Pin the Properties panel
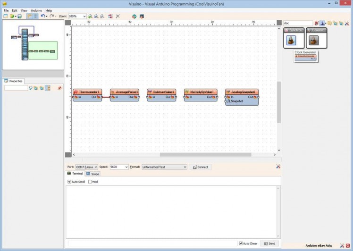Viewport: 353px width, 251px height. 59,88
